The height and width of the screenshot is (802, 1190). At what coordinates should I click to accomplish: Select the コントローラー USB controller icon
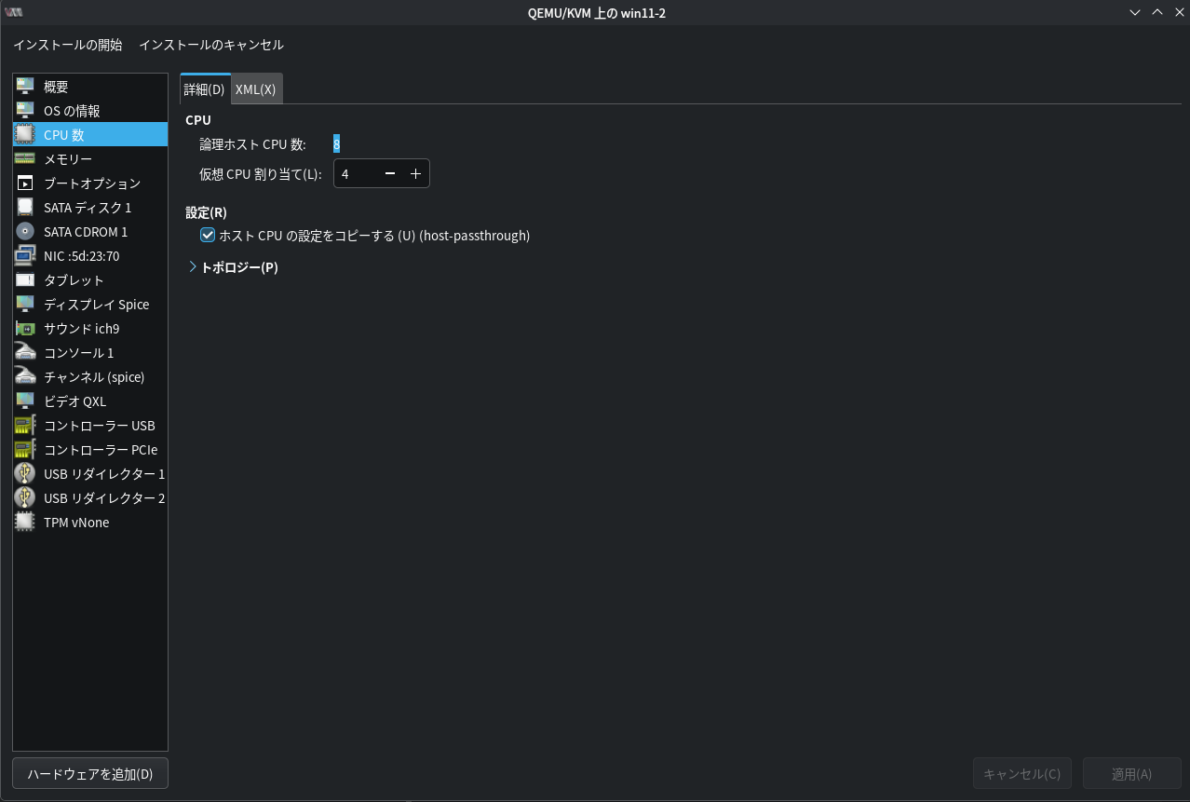click(25, 426)
